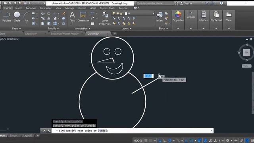Click the Undo option in command line
The width and height of the screenshot is (254, 143).
point(102,131)
